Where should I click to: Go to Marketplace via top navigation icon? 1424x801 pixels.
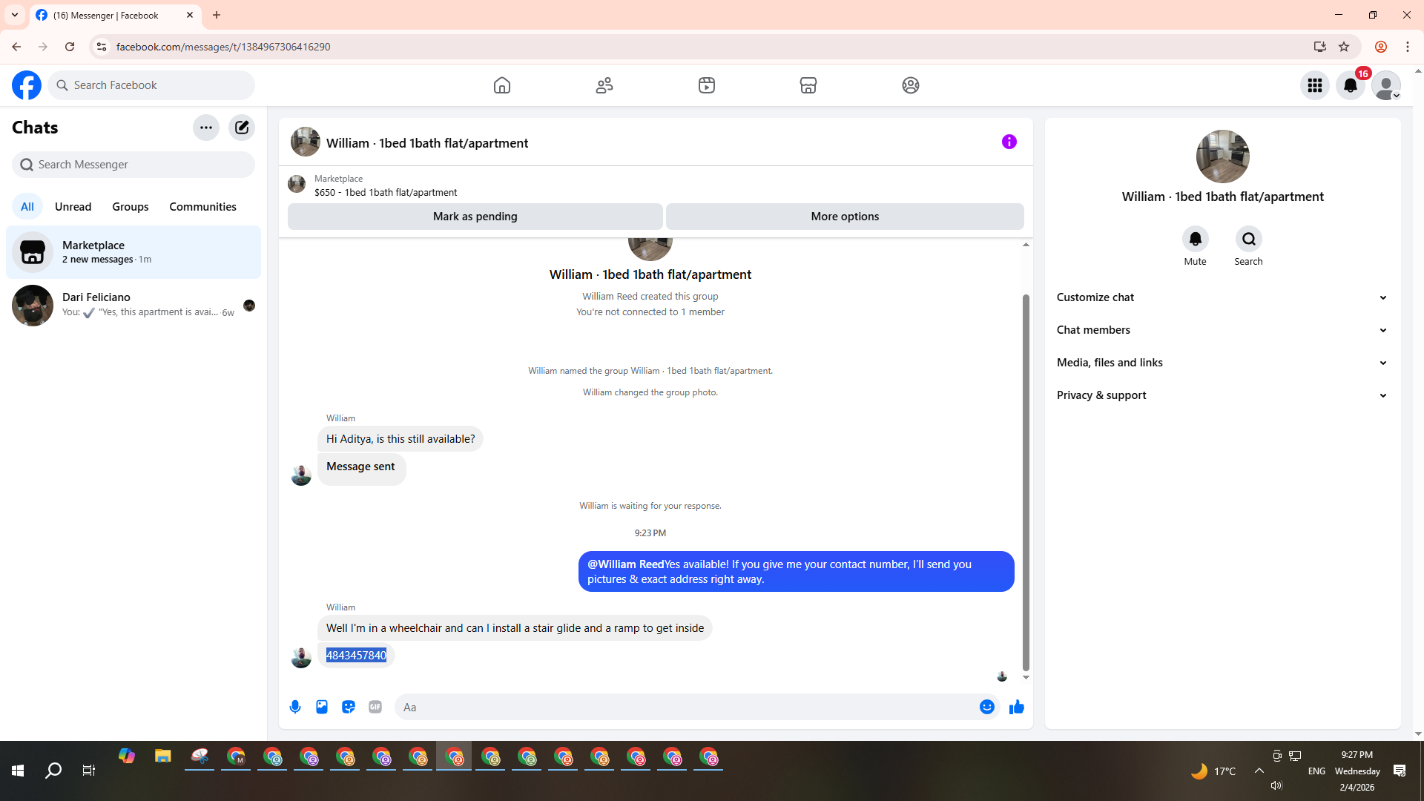coord(808,85)
